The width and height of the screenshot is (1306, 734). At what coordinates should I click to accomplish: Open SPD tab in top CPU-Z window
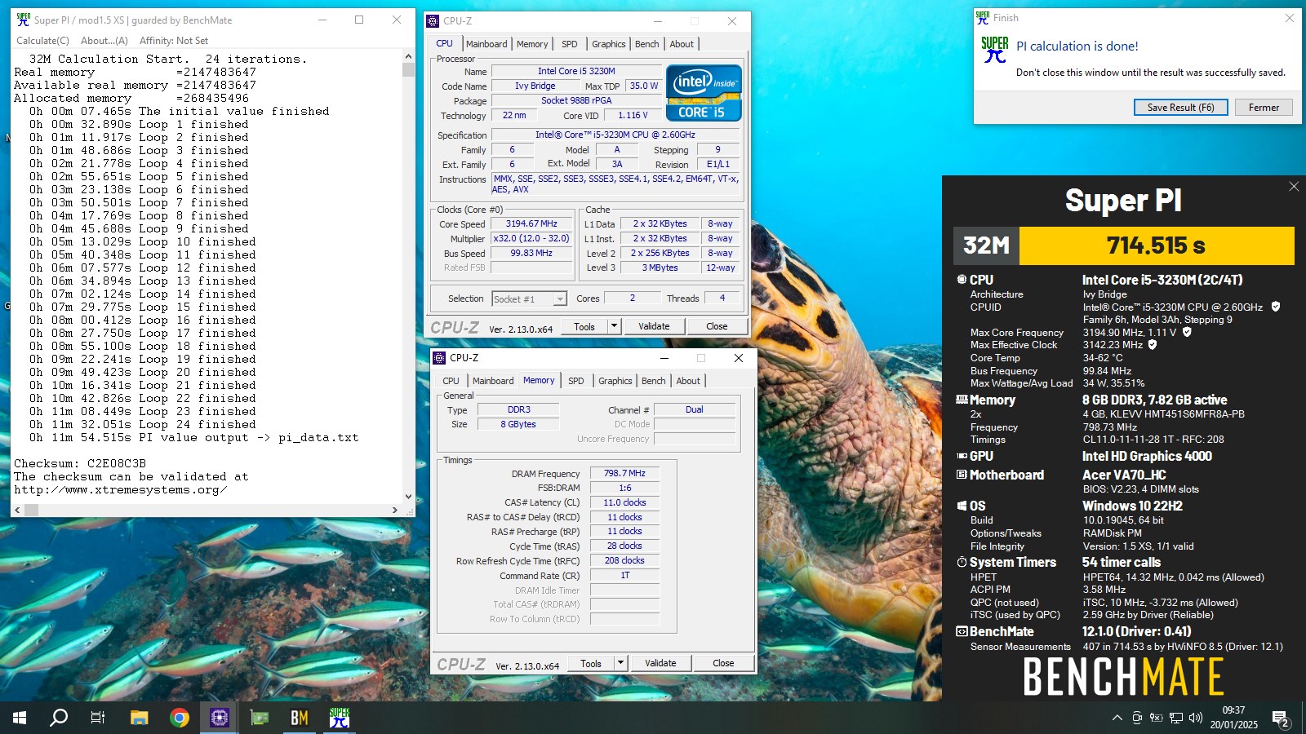tap(570, 44)
